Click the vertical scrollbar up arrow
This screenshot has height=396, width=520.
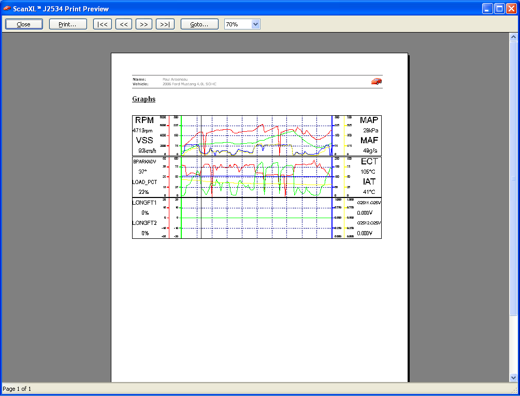[513, 37]
